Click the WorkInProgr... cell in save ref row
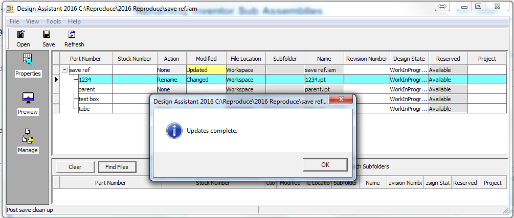This screenshot has width=514, height=218. pyautogui.click(x=409, y=70)
